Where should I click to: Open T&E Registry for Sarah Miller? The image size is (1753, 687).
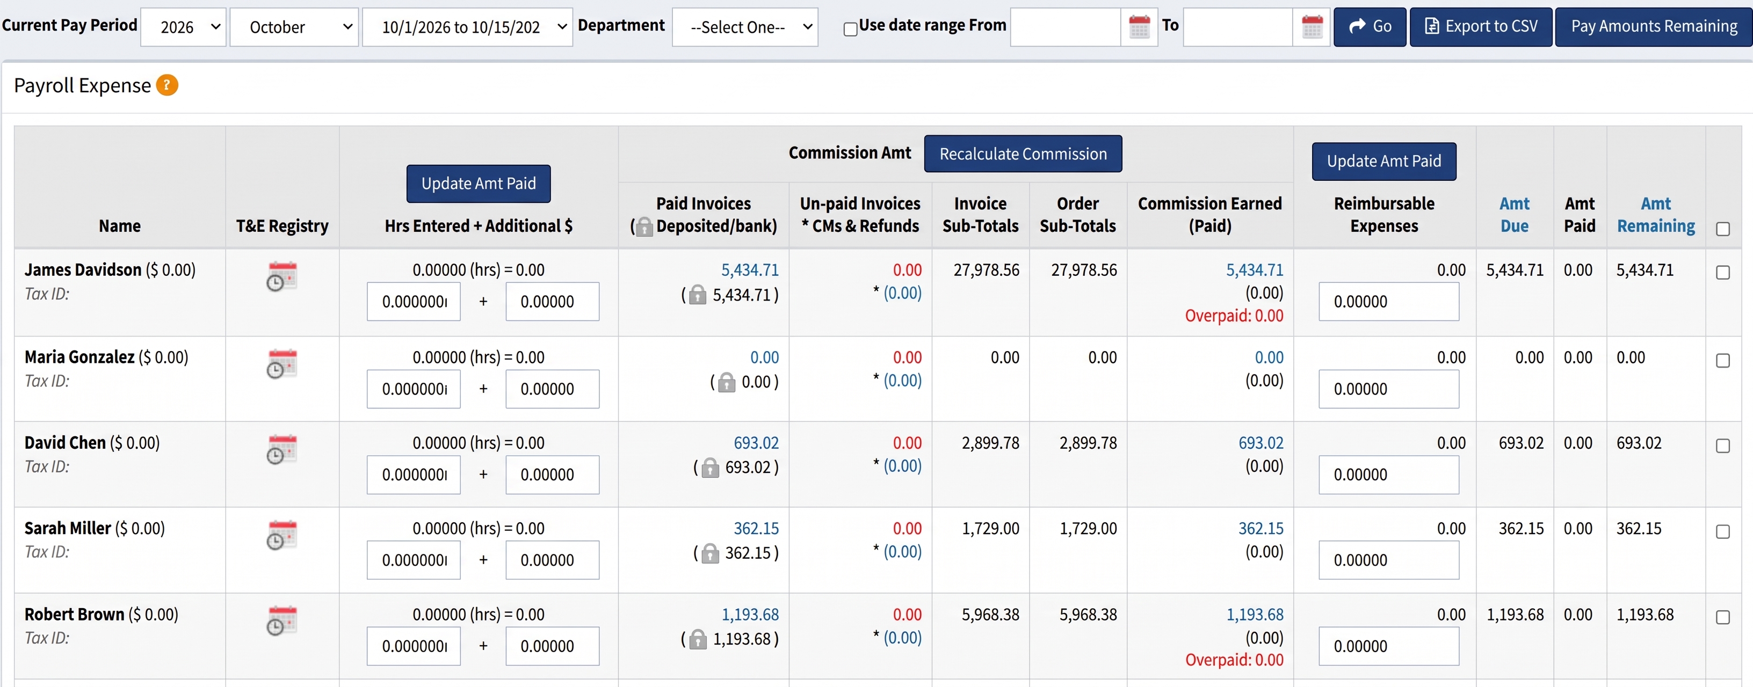(281, 535)
